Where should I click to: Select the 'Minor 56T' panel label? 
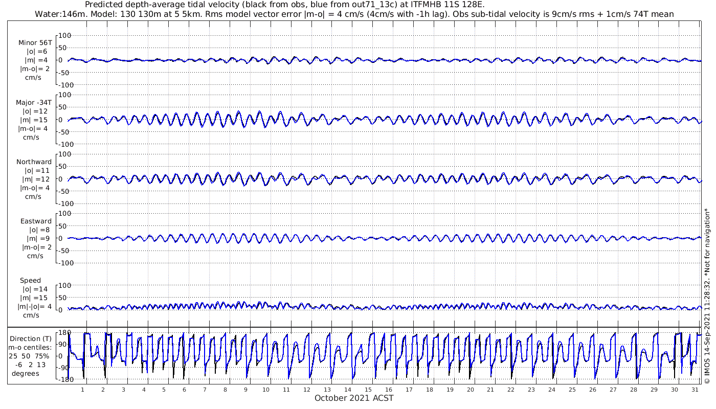click(35, 43)
